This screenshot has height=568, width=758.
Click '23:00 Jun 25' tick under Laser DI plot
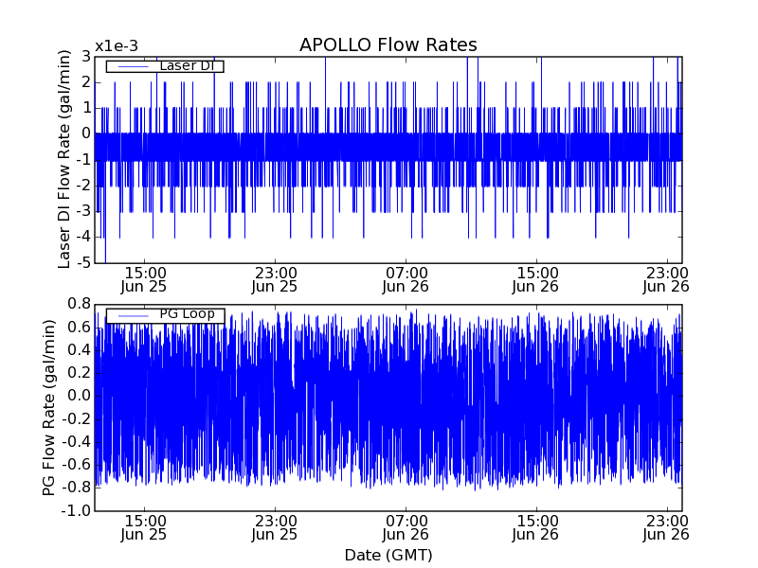coord(275,280)
